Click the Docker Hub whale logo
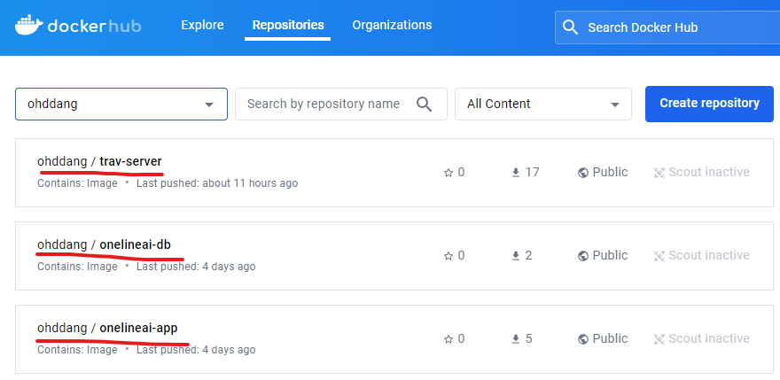 tap(29, 26)
